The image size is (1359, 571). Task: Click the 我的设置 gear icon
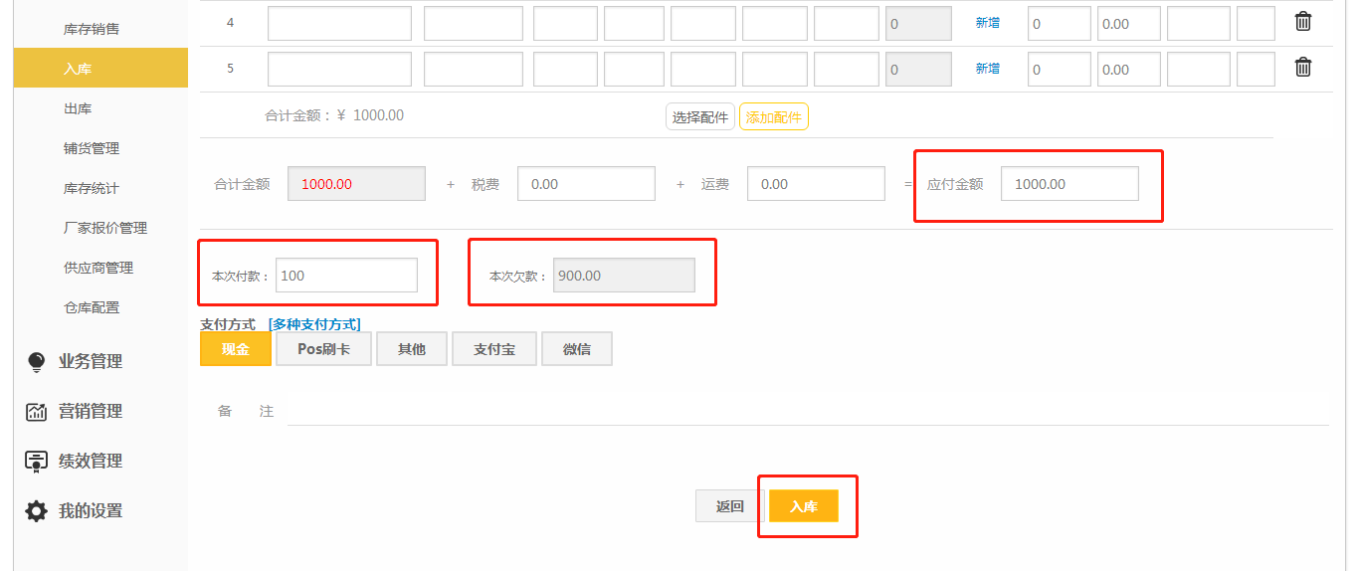(x=37, y=511)
